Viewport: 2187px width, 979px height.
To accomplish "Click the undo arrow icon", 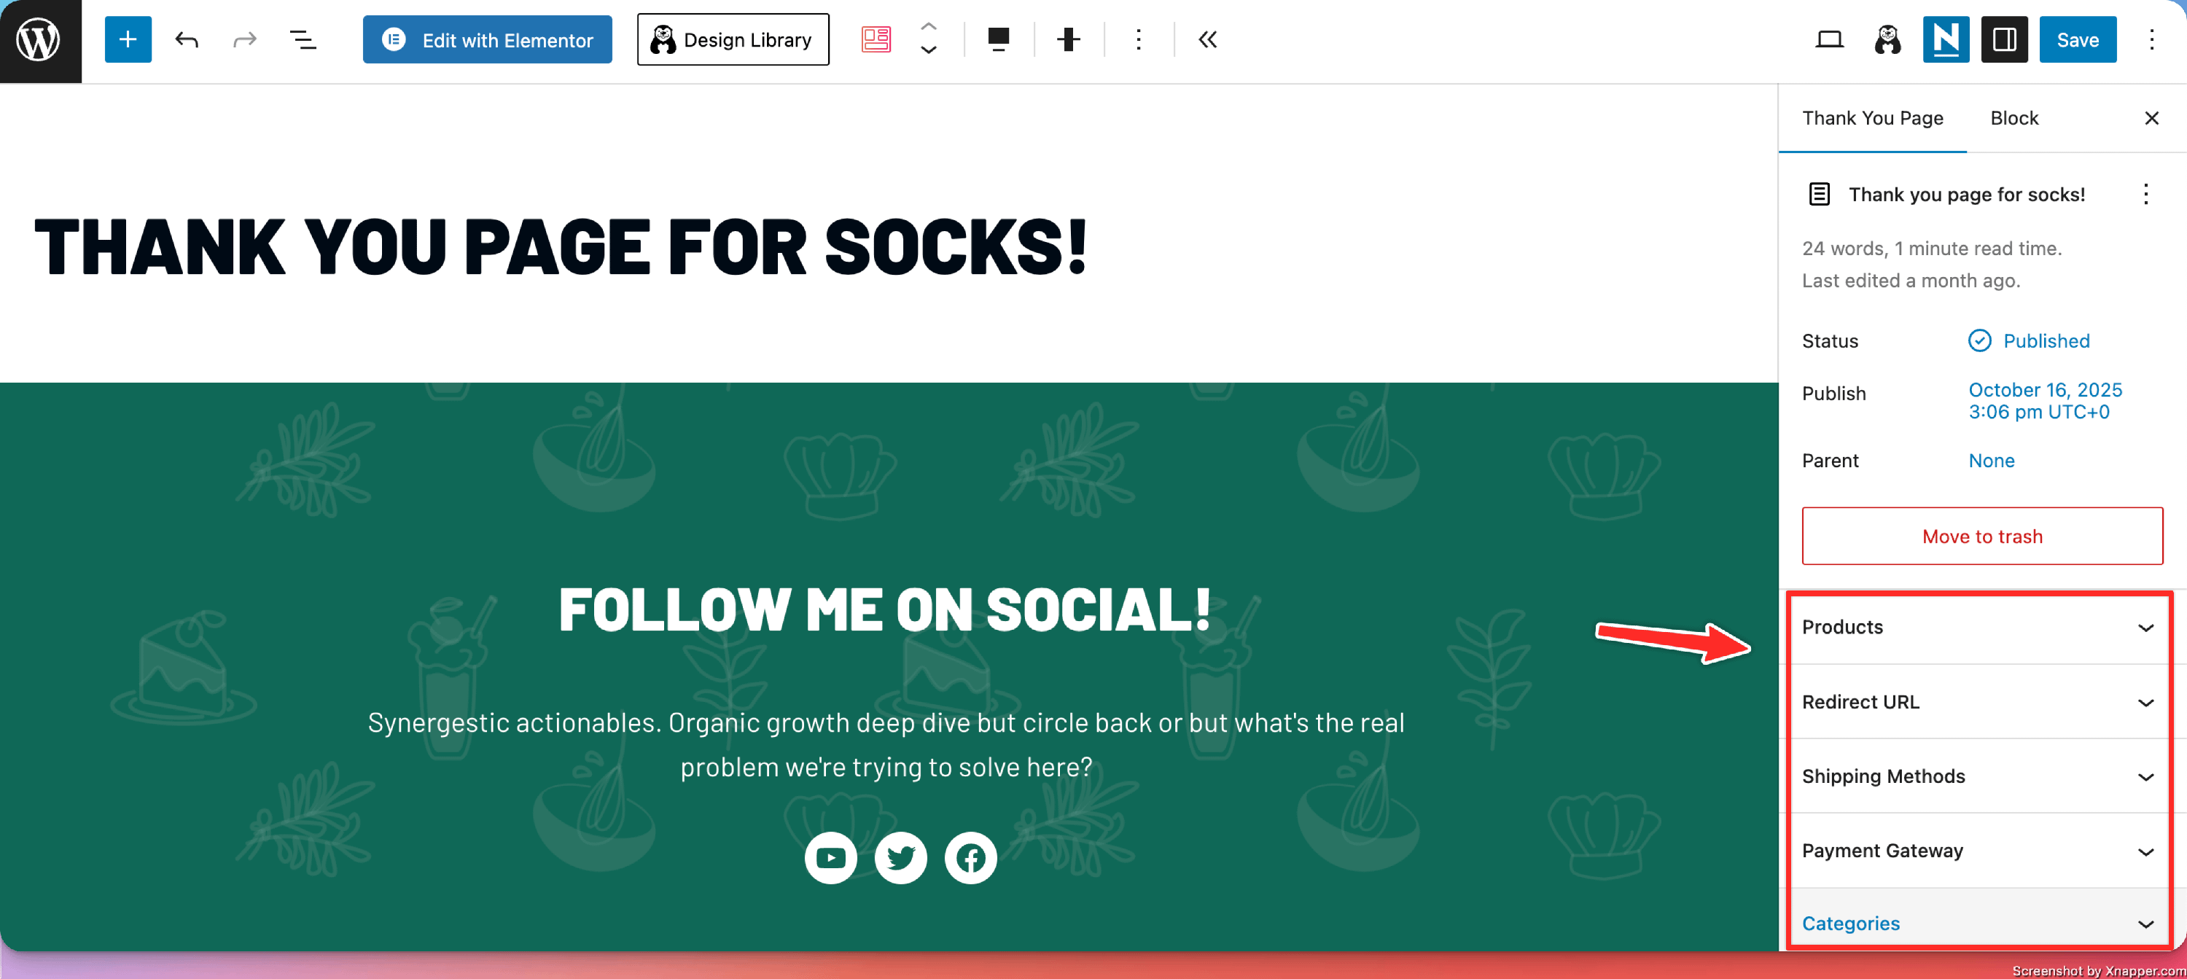I will coord(186,40).
